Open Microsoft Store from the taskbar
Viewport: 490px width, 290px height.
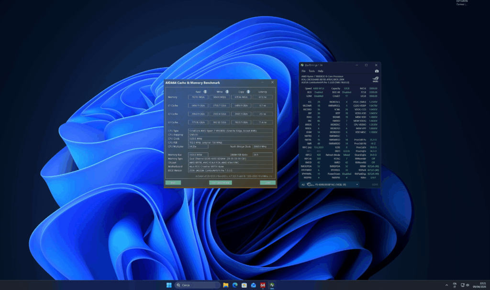(x=245, y=285)
